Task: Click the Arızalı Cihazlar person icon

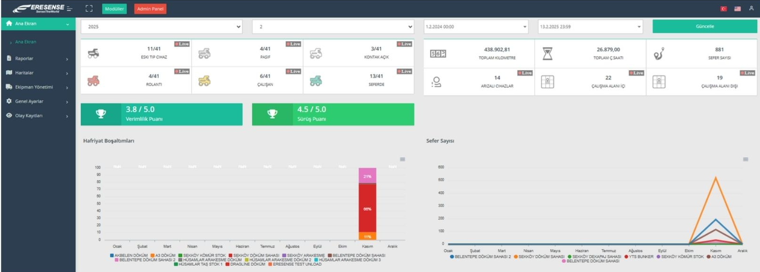Action: click(x=436, y=82)
